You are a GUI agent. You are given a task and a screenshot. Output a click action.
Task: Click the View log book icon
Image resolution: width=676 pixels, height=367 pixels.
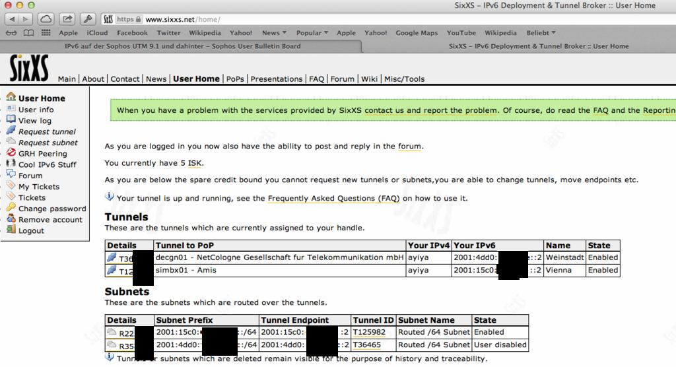[11, 120]
